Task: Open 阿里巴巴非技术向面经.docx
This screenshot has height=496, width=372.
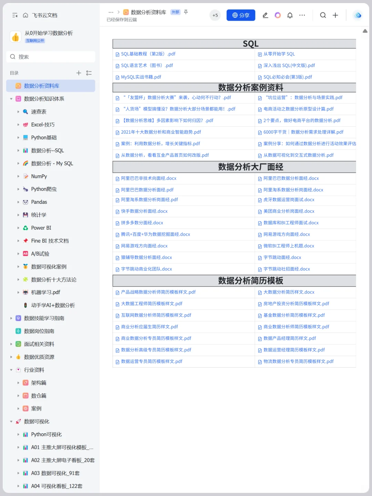Action: pos(148,178)
